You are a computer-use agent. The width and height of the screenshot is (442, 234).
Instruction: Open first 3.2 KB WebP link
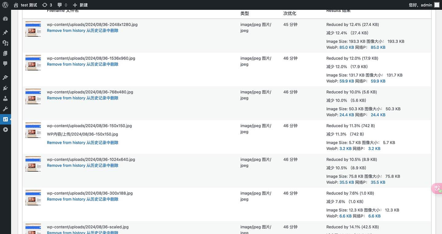tap(345, 149)
